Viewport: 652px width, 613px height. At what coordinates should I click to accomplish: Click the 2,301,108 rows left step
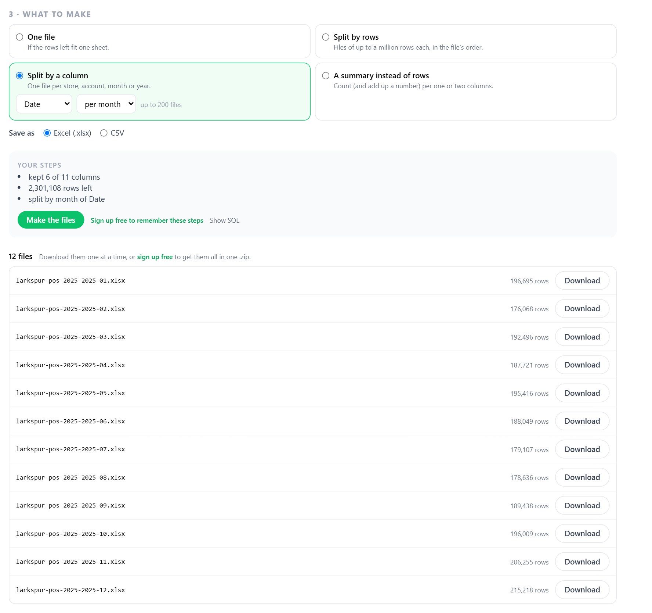(61, 188)
